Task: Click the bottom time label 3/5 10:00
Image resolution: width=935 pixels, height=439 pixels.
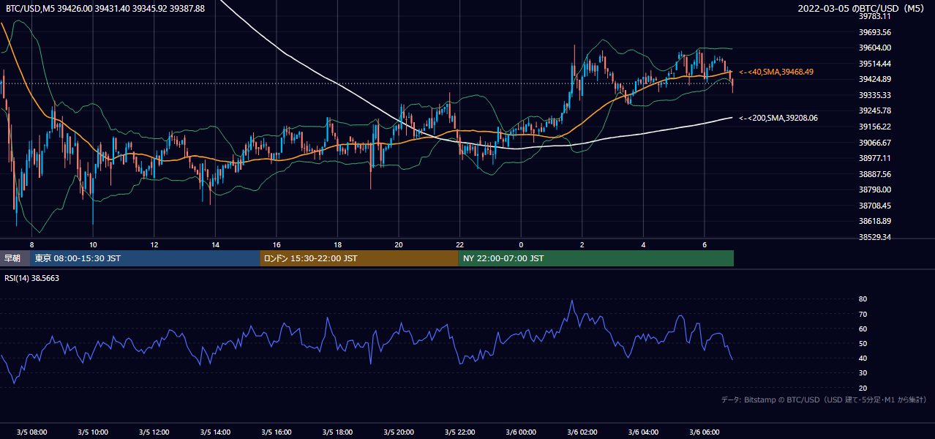Action: (93, 432)
